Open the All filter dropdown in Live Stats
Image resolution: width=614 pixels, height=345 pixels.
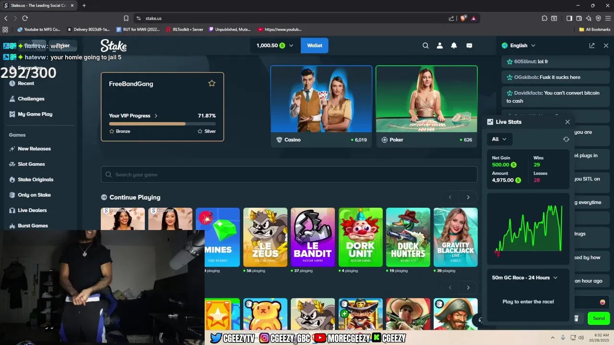pyautogui.click(x=499, y=139)
